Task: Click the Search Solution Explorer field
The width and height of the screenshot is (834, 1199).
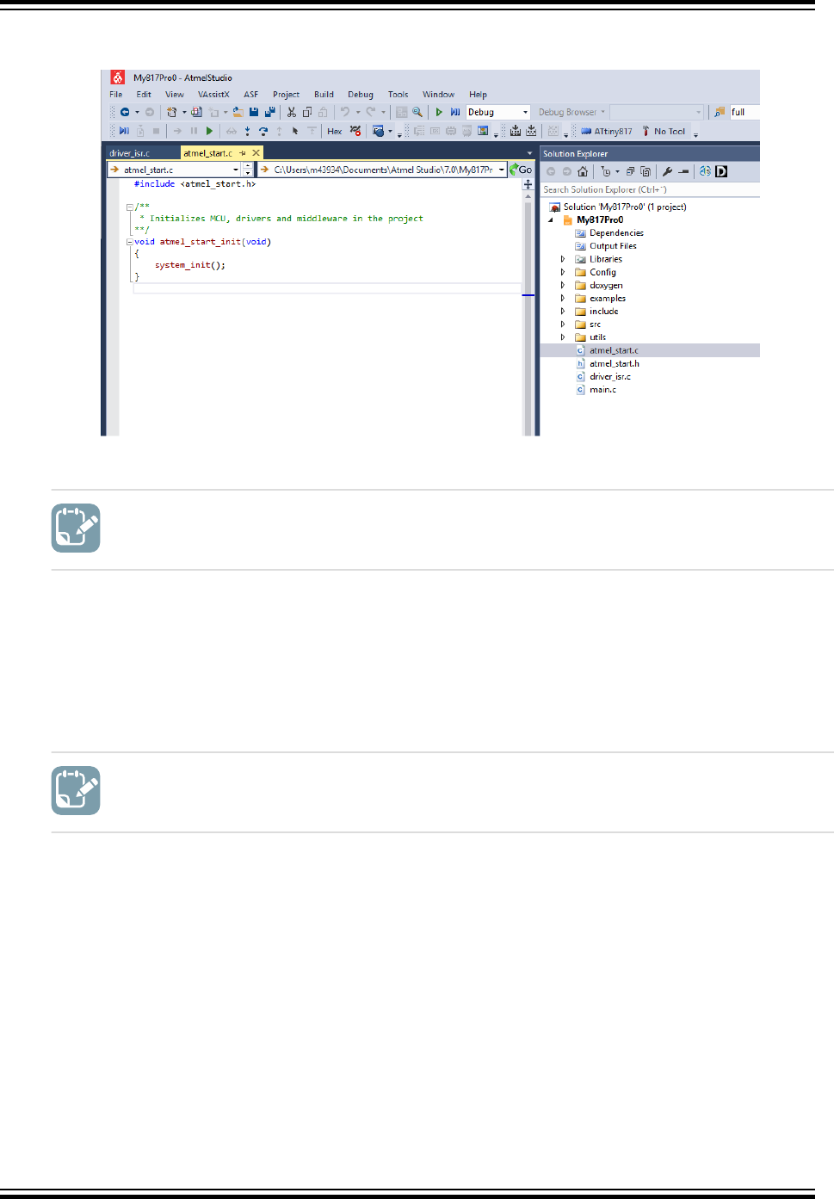Action: coord(650,189)
